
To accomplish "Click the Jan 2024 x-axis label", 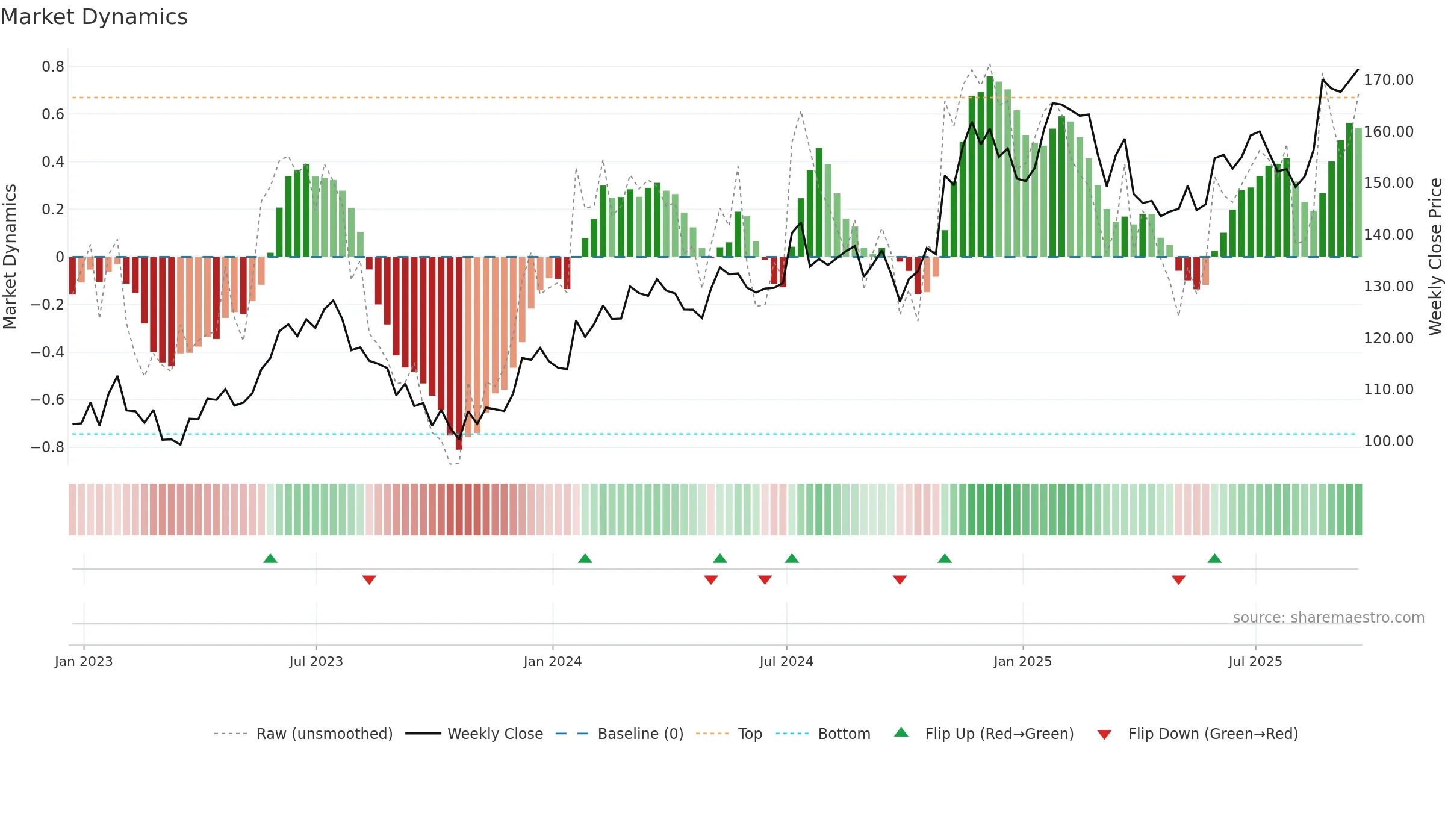I will [x=553, y=661].
